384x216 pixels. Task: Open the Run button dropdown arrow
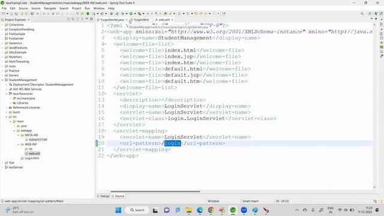pos(134,14)
